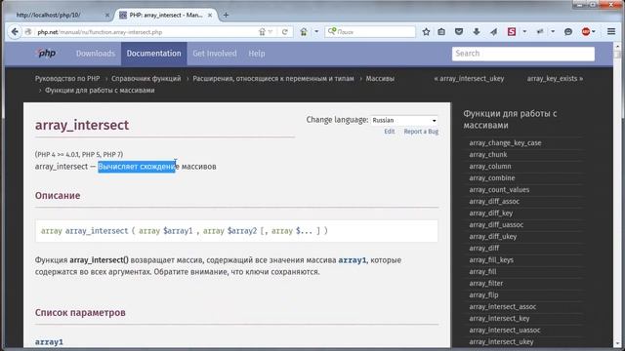
Task: Go to previous function array_intersect_ukey link
Action: point(469,78)
